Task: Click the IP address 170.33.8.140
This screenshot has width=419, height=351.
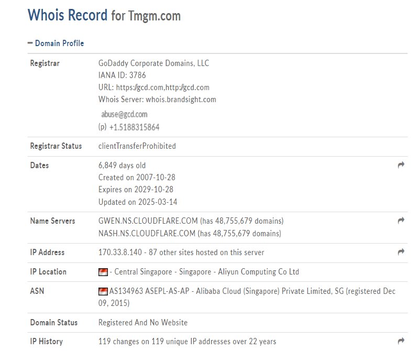Action: 120,253
